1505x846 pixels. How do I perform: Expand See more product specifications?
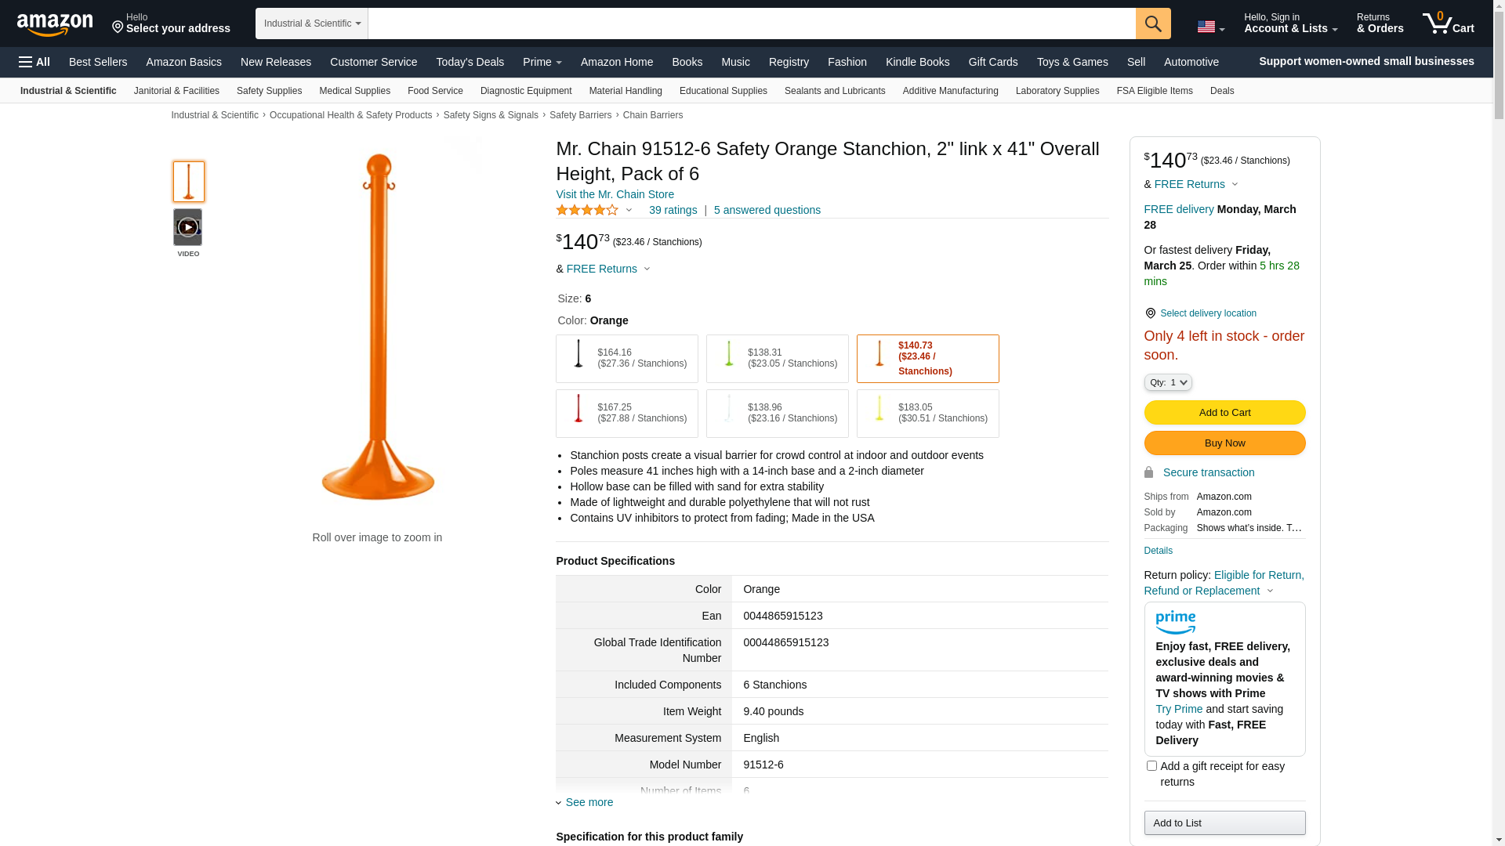click(589, 802)
